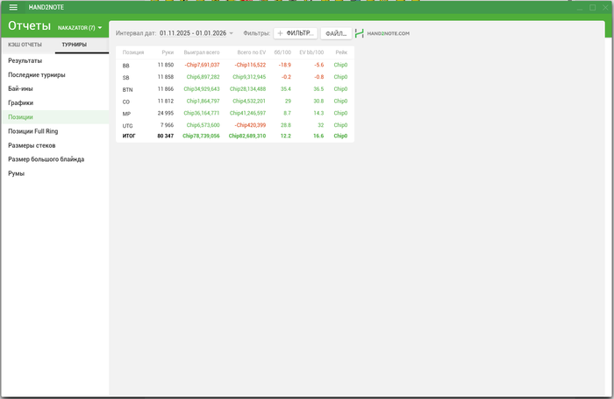Sort by the EV bb/100 column header

click(x=311, y=52)
